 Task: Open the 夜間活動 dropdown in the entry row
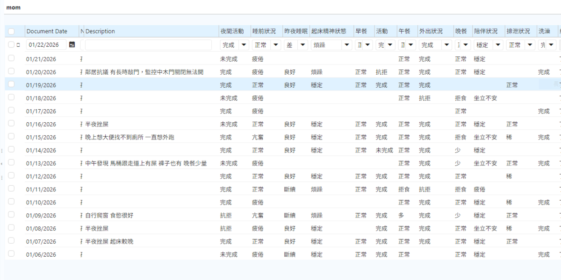tap(244, 45)
